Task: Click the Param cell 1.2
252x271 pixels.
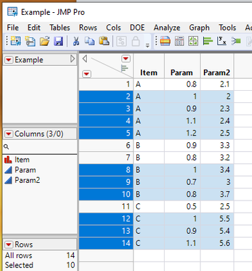Action: coord(182,133)
